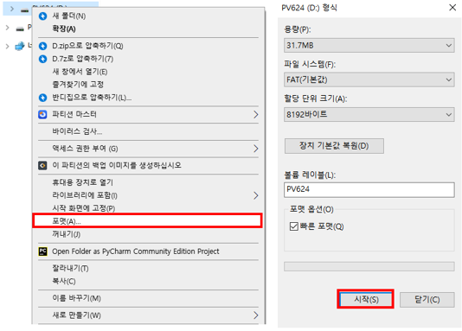Open the 할당 단위 크기 dropdown showing 8192바이트
The height and width of the screenshot is (331, 462).
pos(369,114)
